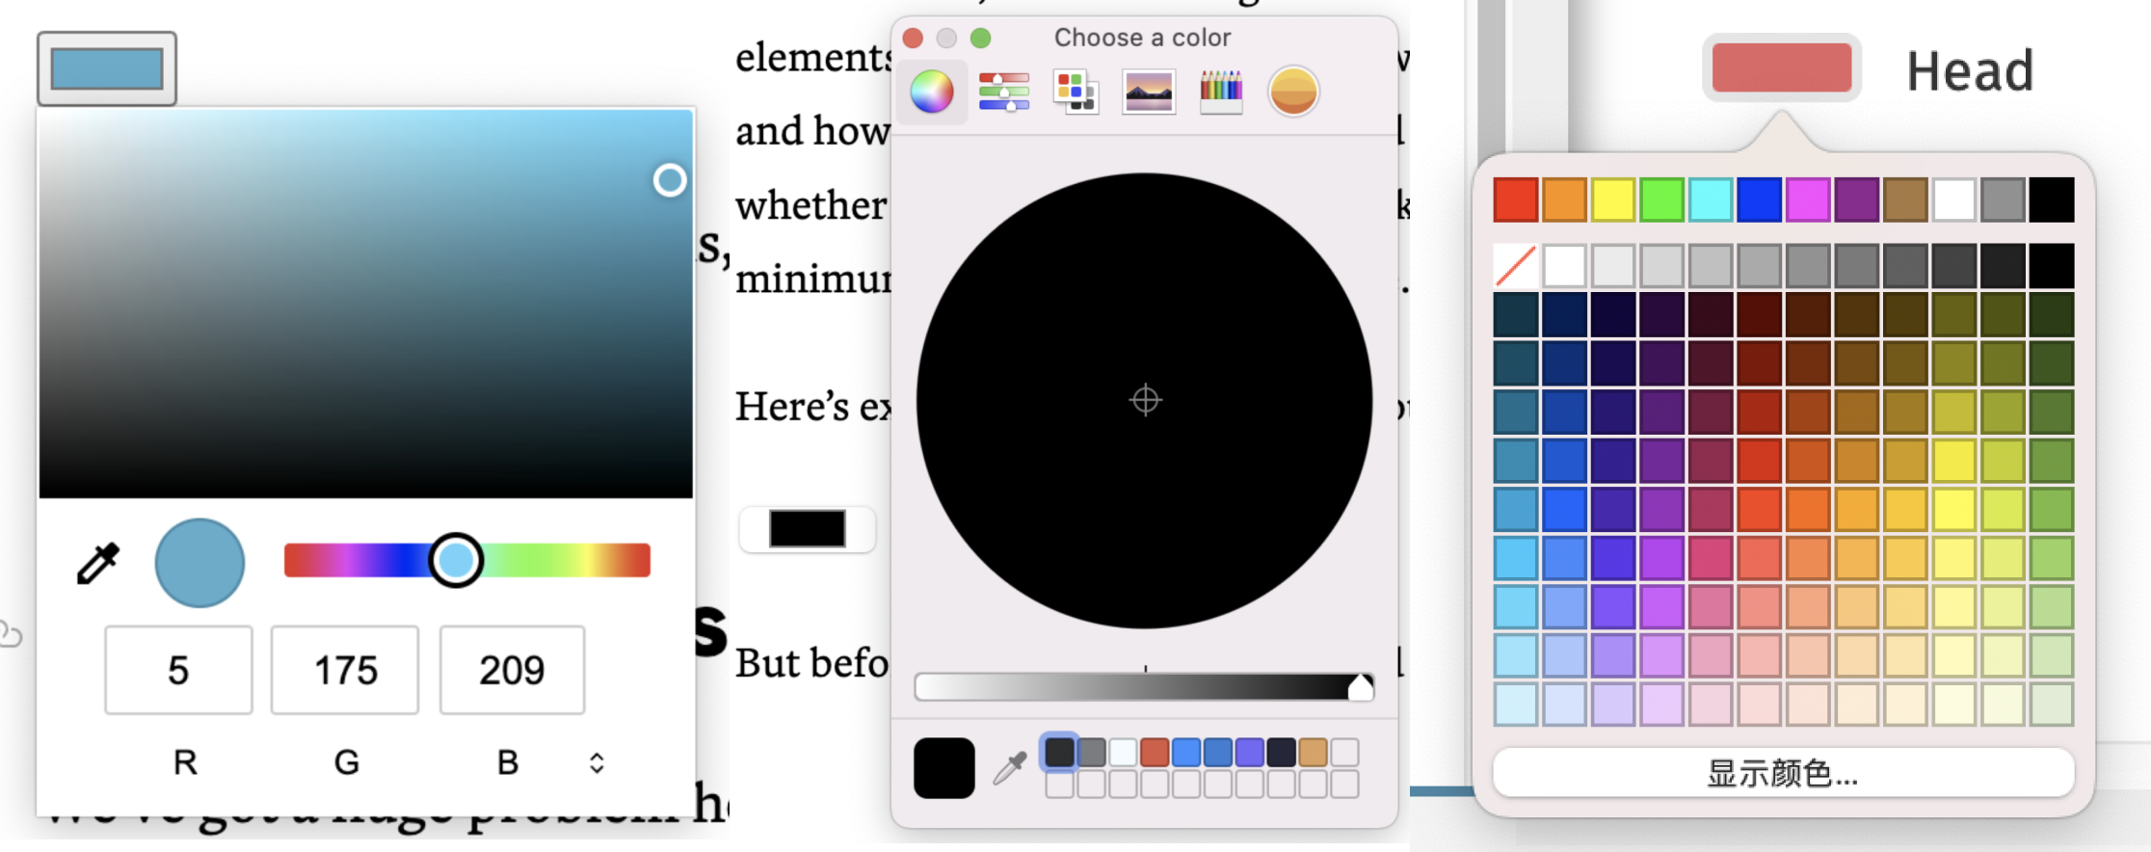Click the black color well in the document
Screen dimensions: 2151x852
[x=808, y=529]
